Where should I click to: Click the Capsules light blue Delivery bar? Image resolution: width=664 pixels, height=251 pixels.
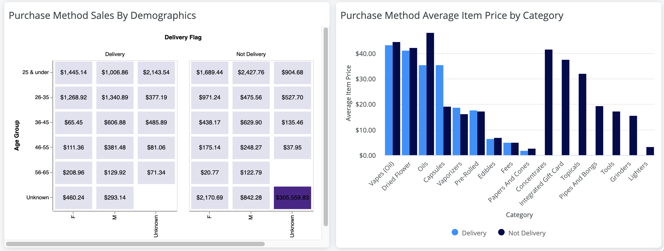(x=439, y=110)
